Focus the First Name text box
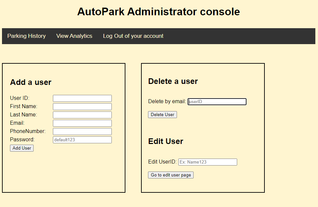 [82, 106]
